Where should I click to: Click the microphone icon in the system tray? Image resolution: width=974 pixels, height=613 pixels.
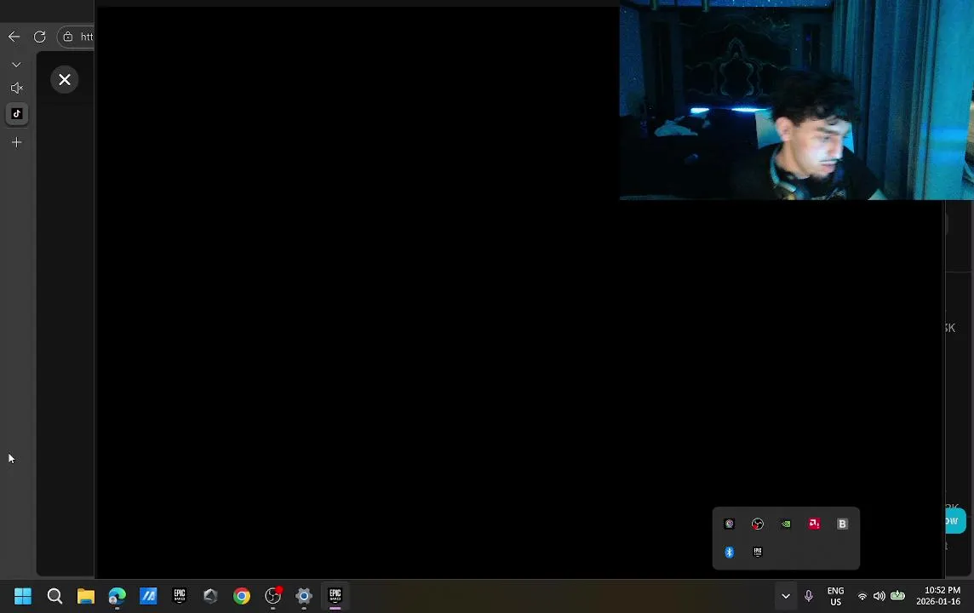[x=808, y=596]
